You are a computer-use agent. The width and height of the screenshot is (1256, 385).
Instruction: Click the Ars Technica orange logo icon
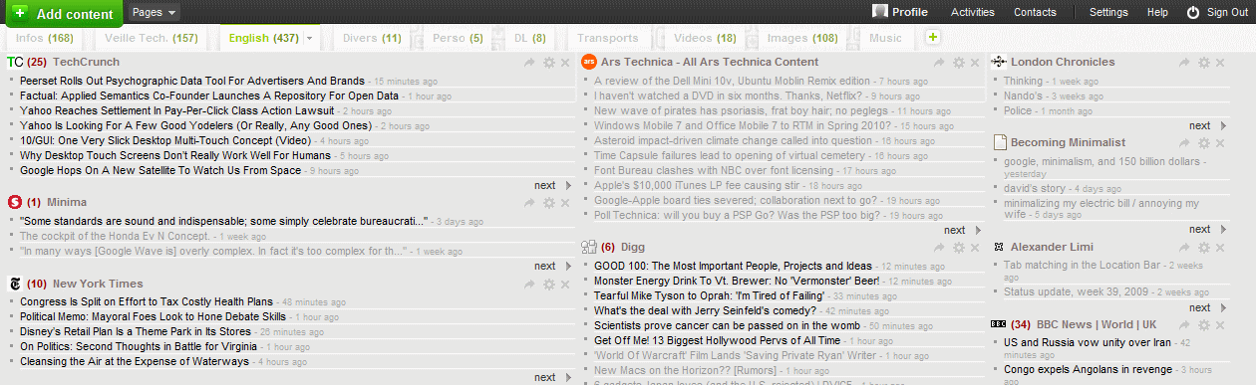[x=588, y=62]
